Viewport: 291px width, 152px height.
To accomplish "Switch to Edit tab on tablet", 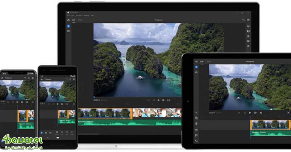I will pos(202,61).
